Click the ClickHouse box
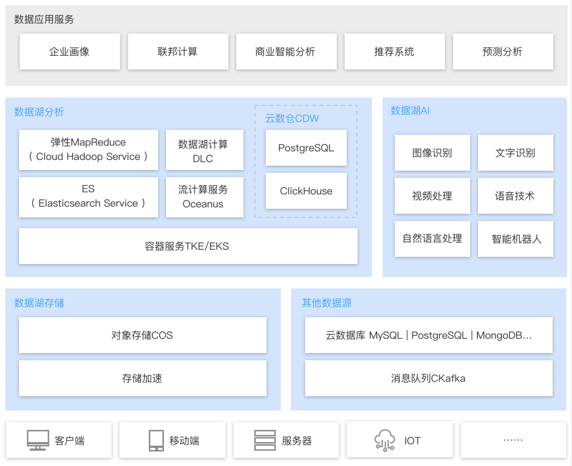 (x=306, y=191)
